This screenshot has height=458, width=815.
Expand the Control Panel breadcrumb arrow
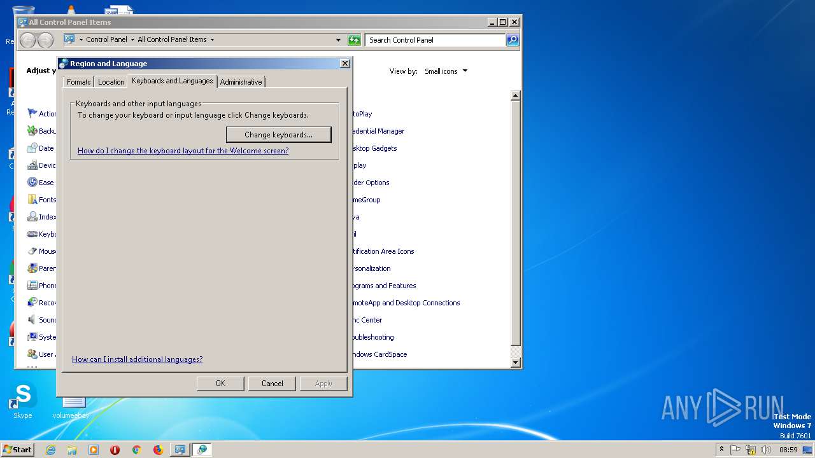(x=132, y=39)
